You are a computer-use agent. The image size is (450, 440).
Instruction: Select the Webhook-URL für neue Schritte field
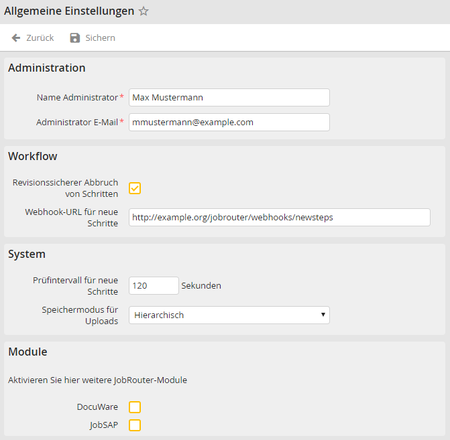pos(279,218)
